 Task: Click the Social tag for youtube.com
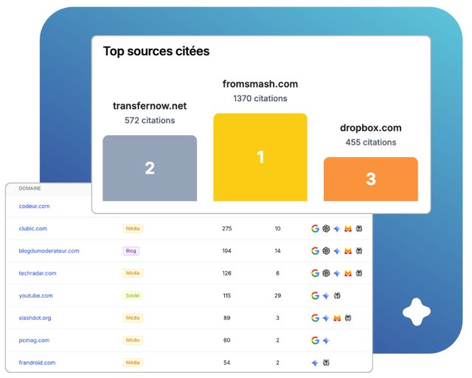tap(133, 295)
